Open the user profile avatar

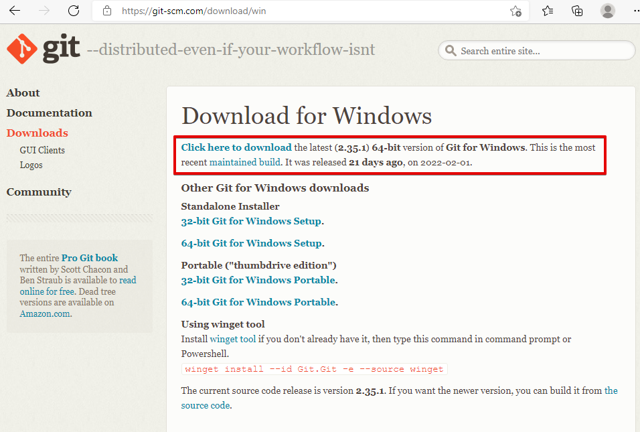point(608,11)
